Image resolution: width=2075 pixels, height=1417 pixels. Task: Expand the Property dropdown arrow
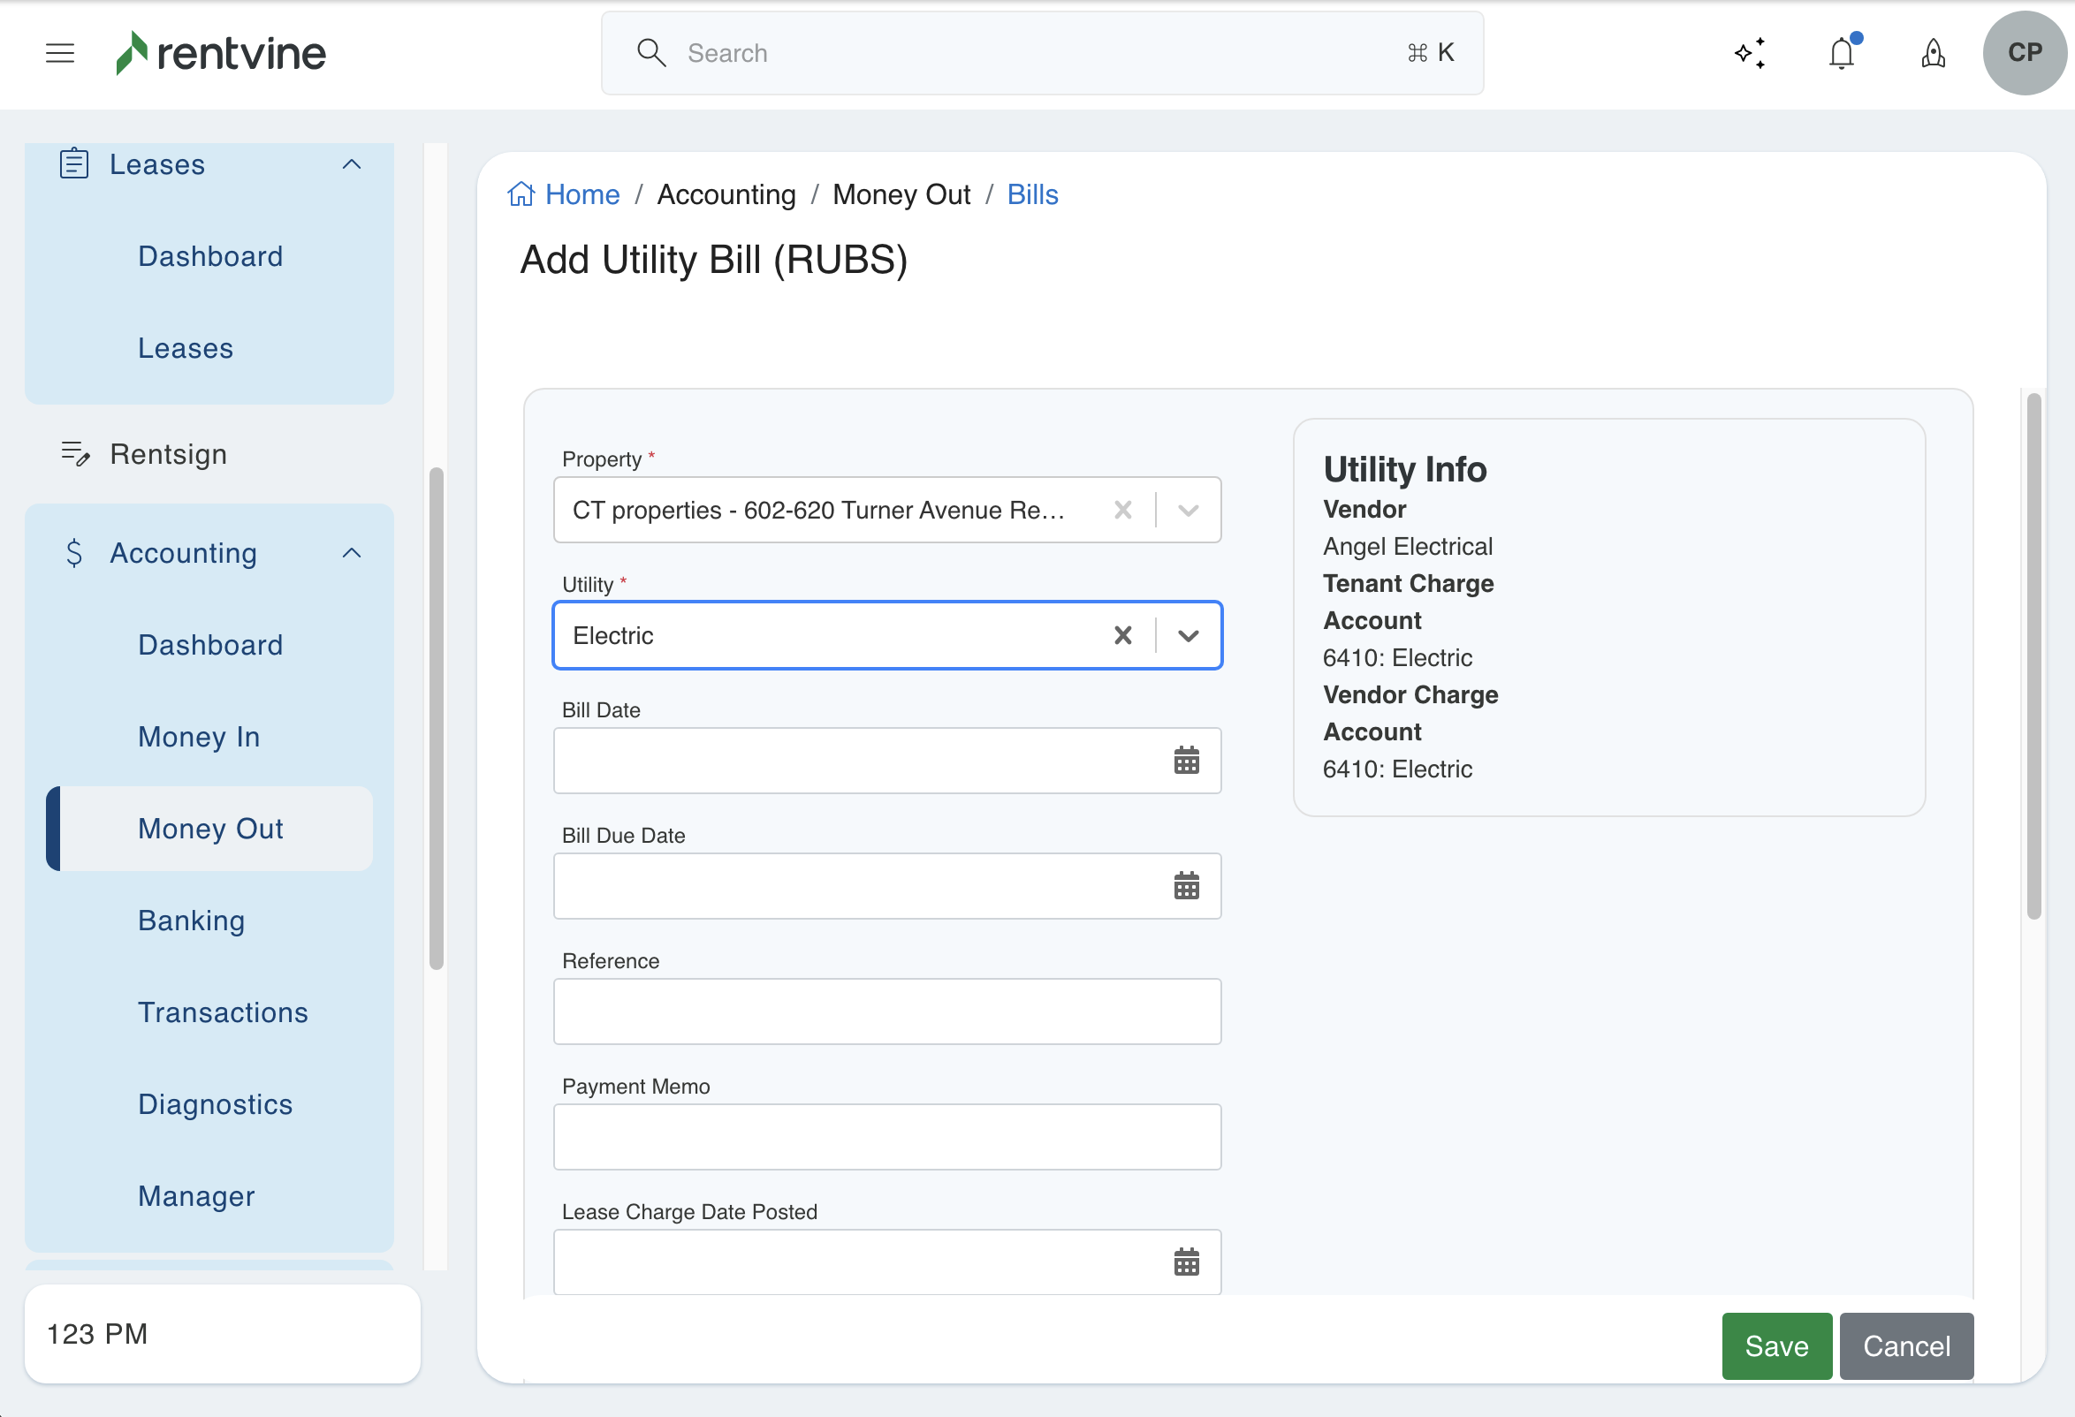coord(1188,511)
